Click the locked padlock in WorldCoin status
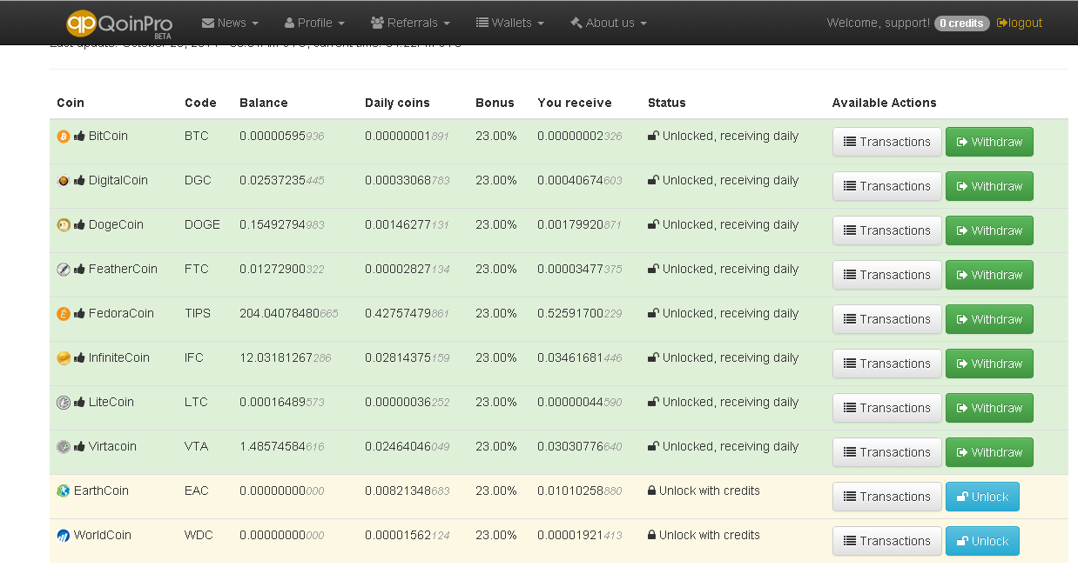Viewport: 1078px width, 574px height. [x=651, y=535]
